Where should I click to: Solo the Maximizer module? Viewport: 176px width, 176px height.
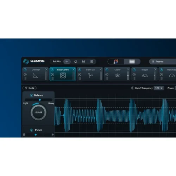(161, 75)
